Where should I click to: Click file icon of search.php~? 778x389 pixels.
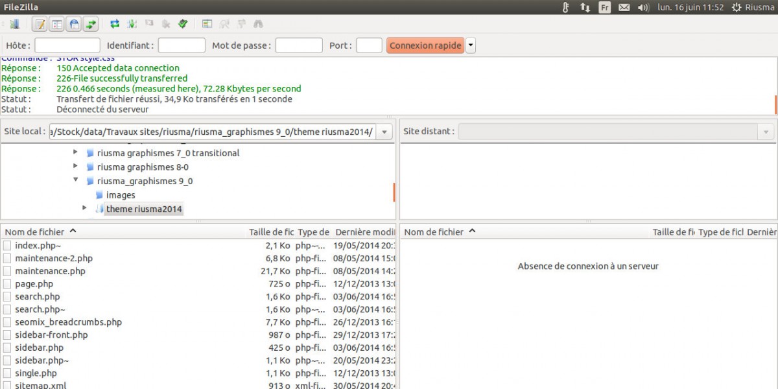pos(7,309)
